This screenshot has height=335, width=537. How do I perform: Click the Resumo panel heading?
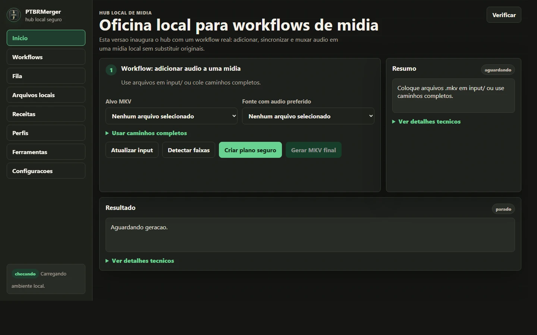pyautogui.click(x=404, y=68)
